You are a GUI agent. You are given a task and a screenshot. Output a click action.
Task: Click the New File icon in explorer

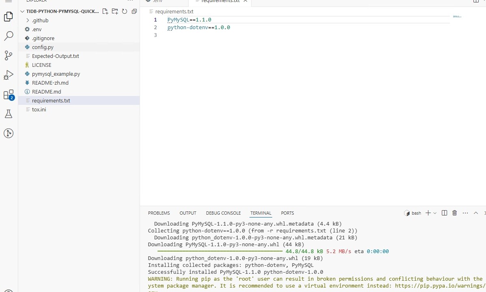[105, 11]
